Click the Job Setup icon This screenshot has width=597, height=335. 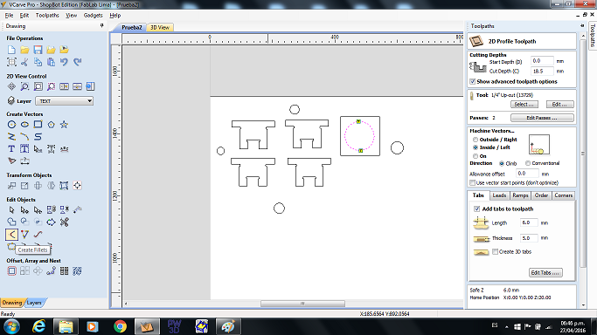click(11, 62)
